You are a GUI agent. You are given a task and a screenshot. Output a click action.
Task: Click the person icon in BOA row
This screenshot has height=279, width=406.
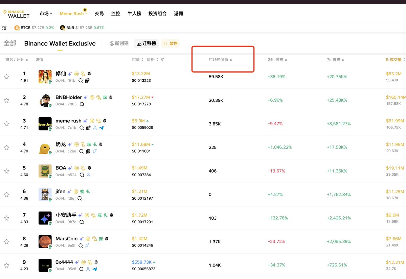tap(89, 175)
